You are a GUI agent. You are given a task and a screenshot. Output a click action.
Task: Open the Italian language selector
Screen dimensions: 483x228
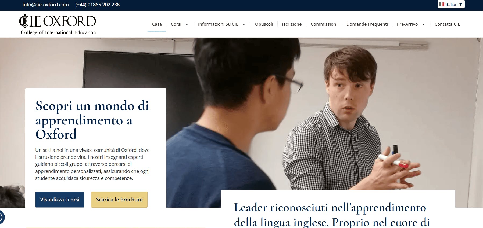click(x=451, y=4)
